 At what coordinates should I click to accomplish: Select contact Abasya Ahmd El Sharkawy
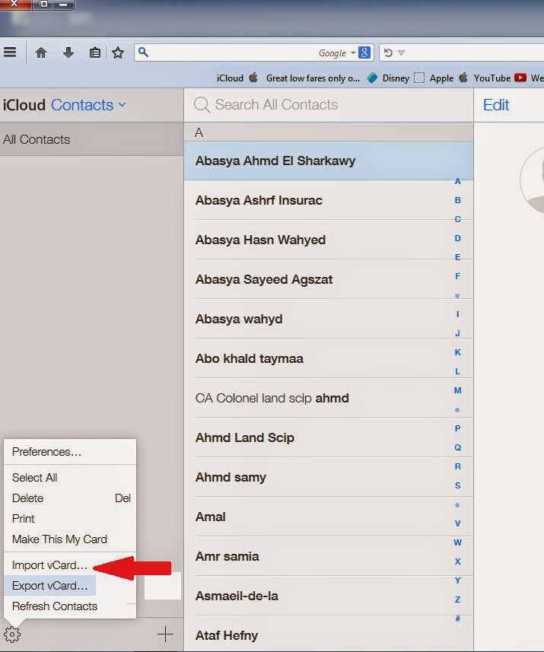(329, 161)
